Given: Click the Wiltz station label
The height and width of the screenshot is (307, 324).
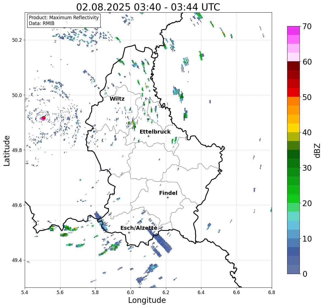Looking at the screenshot, I should [x=117, y=99].
